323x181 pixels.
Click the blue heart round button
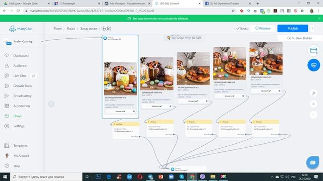click(x=313, y=65)
